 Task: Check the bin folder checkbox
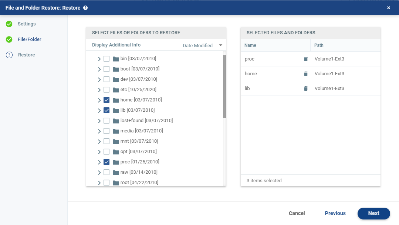pos(106,59)
